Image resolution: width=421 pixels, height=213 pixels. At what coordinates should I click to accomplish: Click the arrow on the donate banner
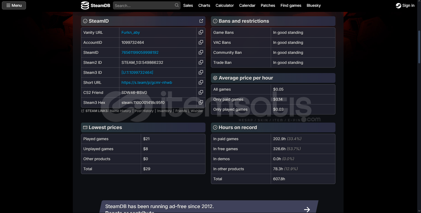[x=307, y=209]
